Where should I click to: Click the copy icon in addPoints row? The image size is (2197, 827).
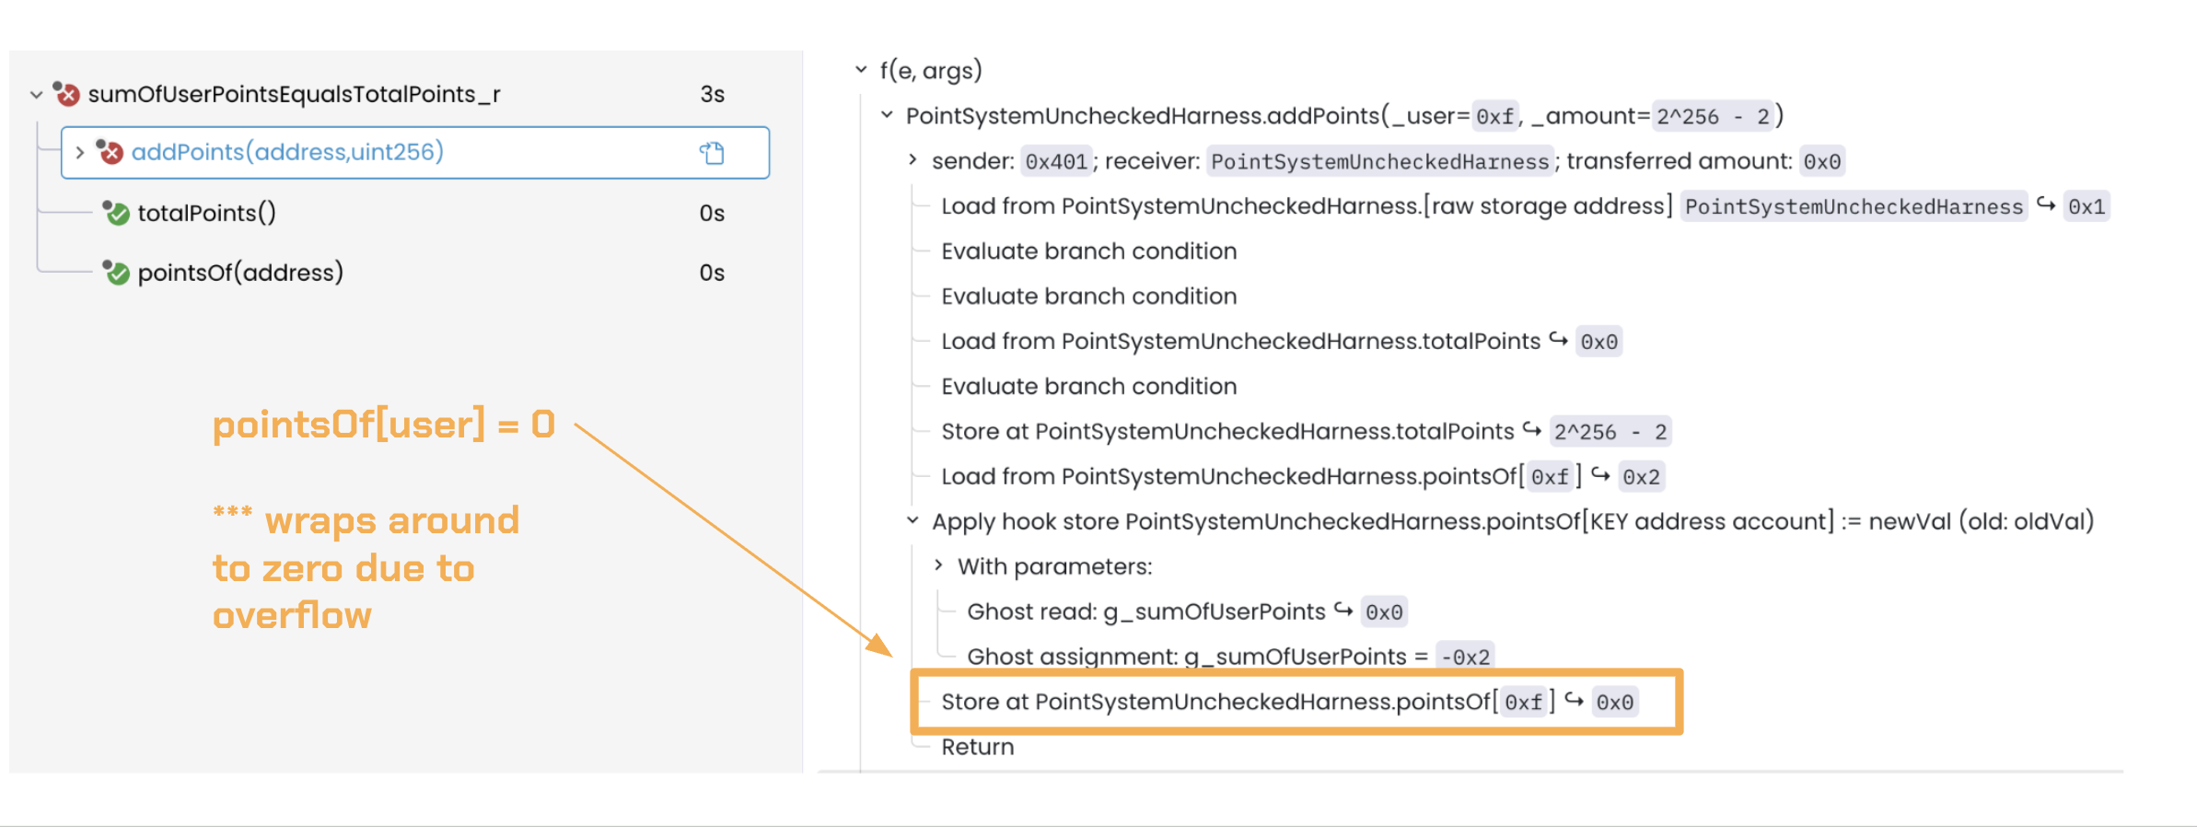[x=712, y=153]
